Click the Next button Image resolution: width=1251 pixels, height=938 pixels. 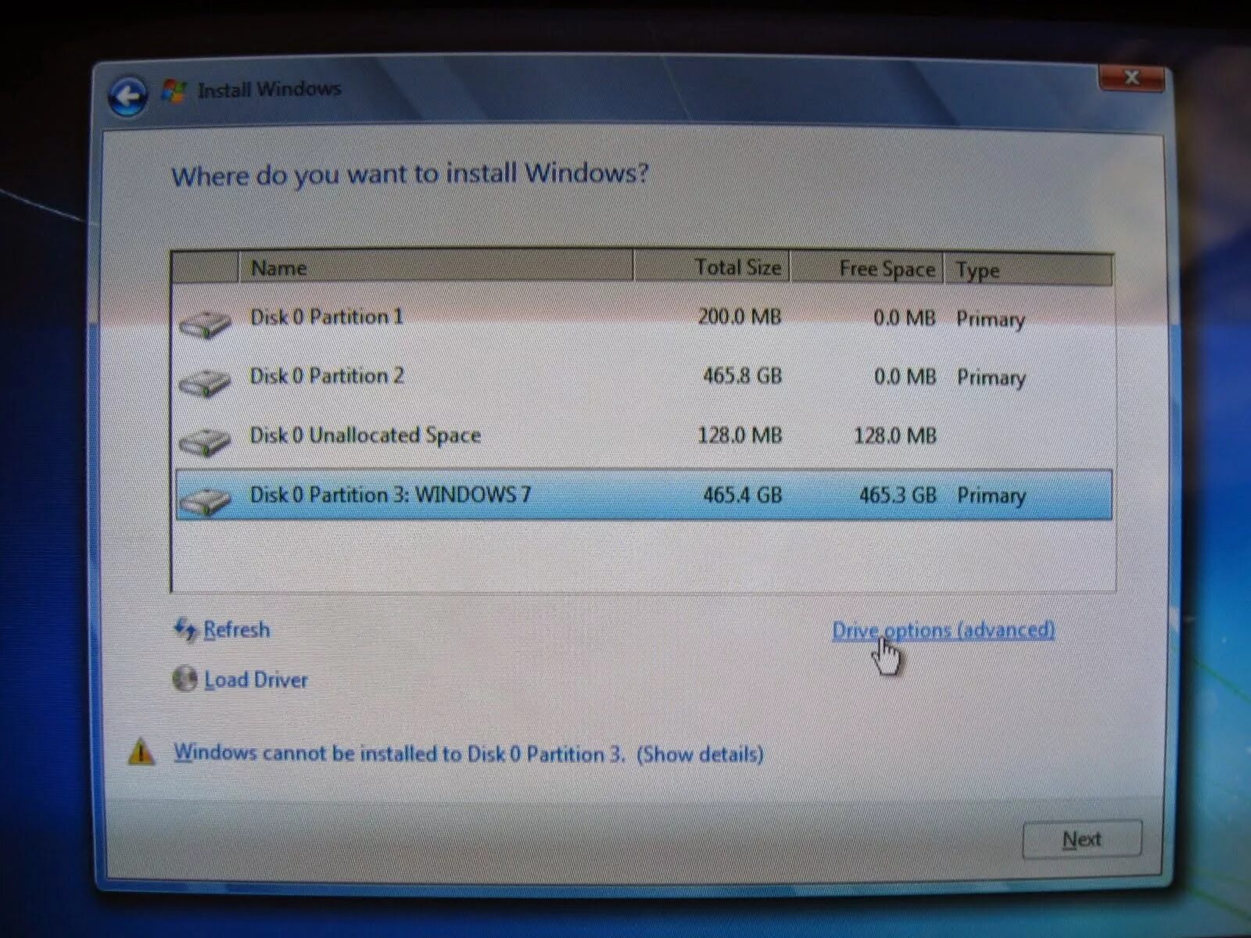1082,840
